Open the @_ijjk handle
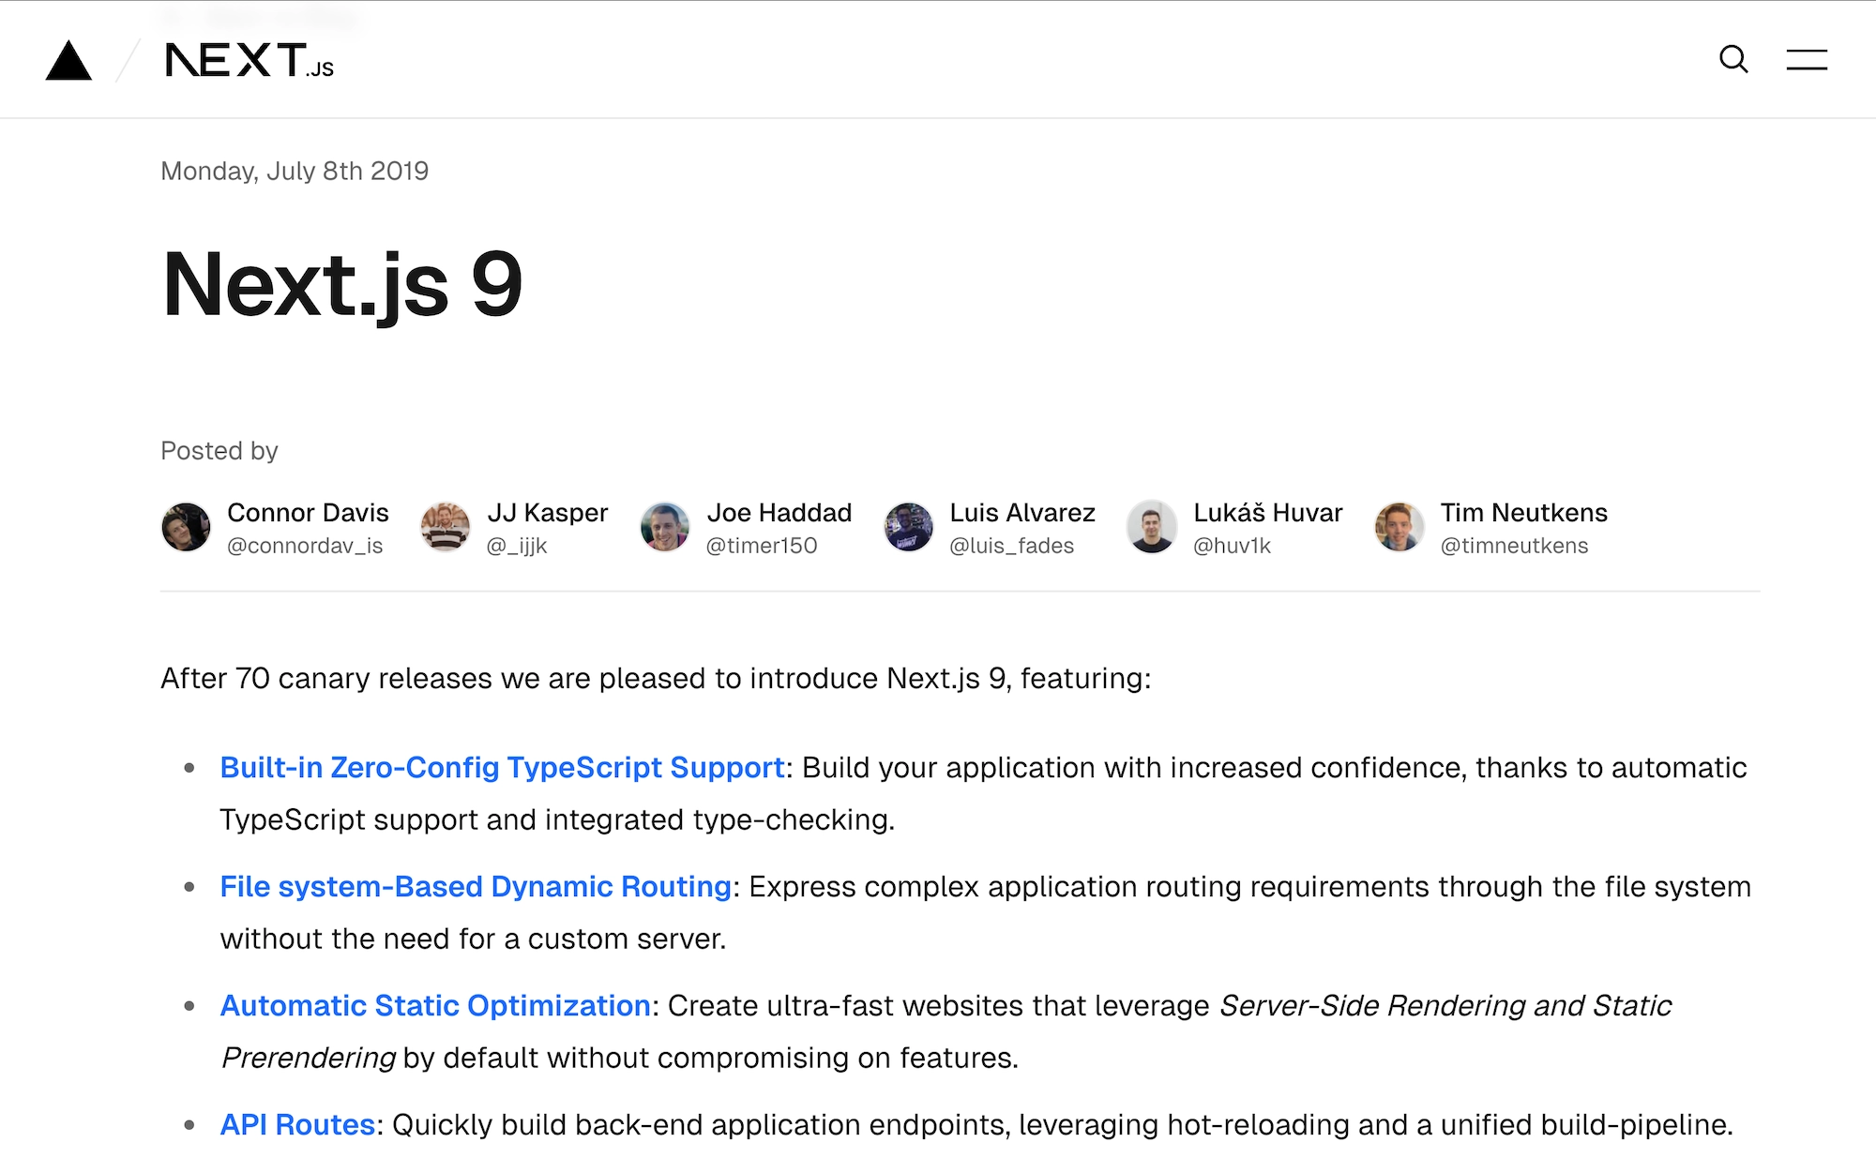This screenshot has width=1876, height=1172. point(517,546)
